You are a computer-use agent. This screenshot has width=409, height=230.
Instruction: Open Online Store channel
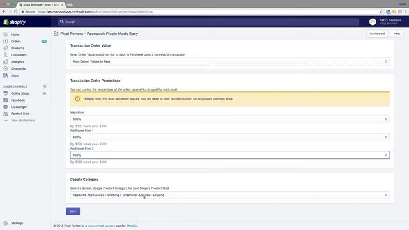(20, 93)
